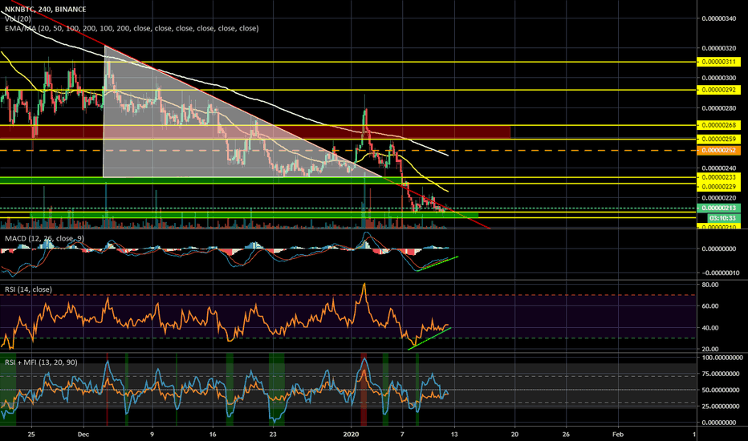This screenshot has width=748, height=441.
Task: Click the Feb label on the time axis
Action: tap(618, 435)
